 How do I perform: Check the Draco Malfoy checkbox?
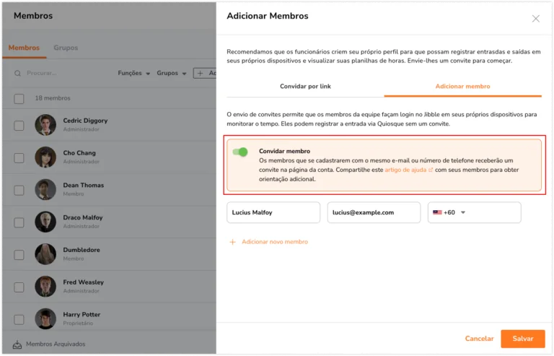point(19,222)
